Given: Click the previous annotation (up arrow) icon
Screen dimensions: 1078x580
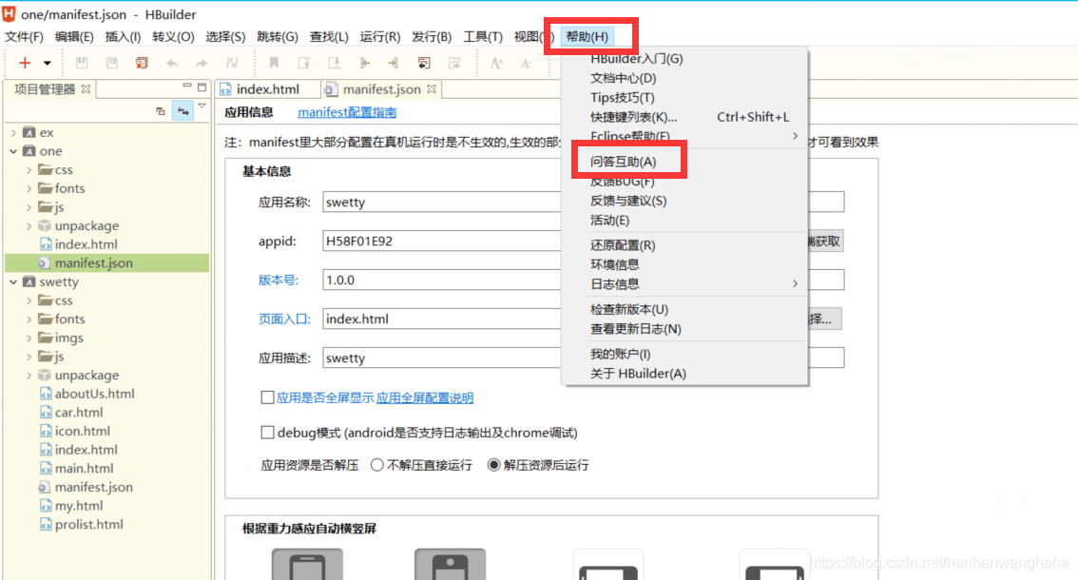Looking at the screenshot, I should [304, 64].
